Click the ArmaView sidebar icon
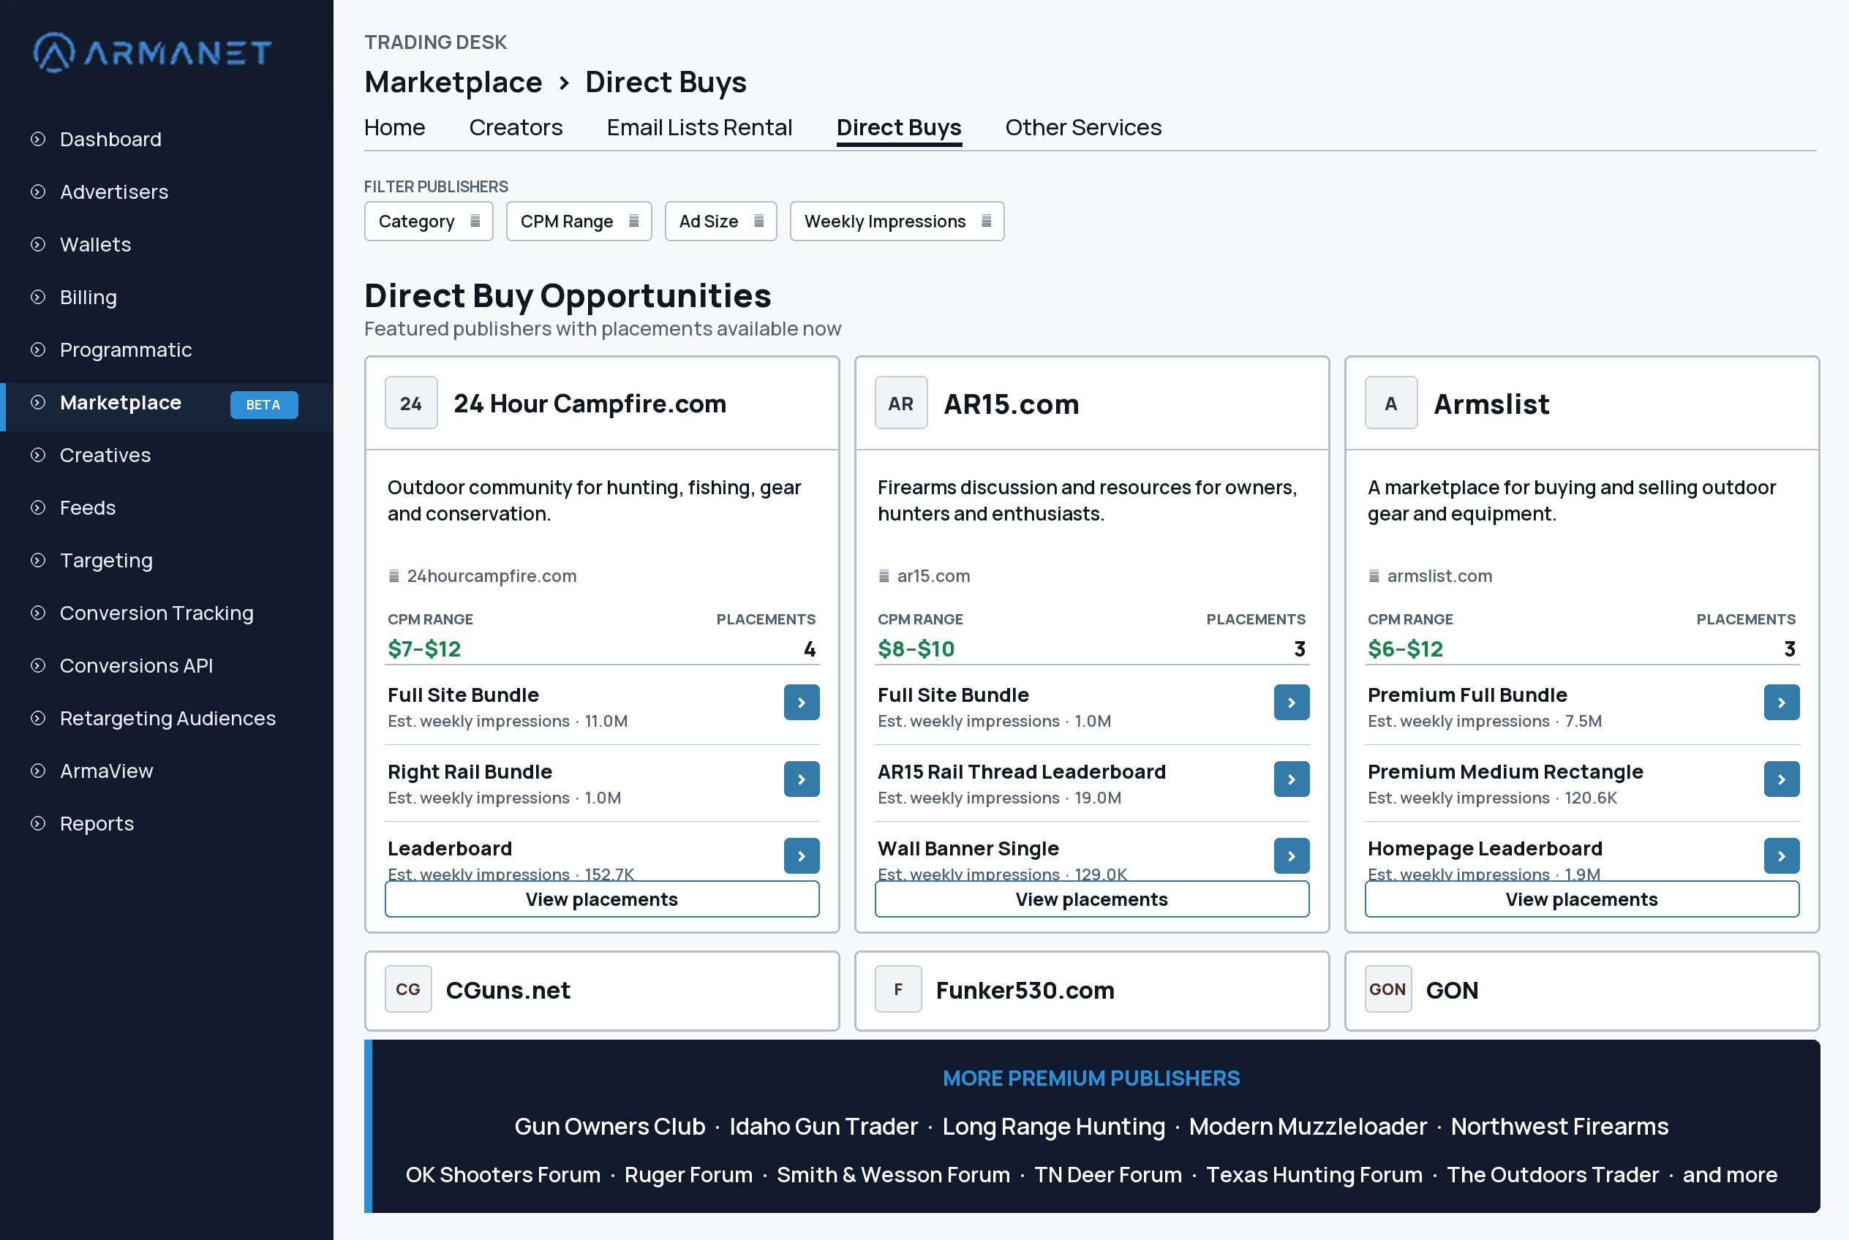This screenshot has height=1240, width=1849. click(38, 771)
